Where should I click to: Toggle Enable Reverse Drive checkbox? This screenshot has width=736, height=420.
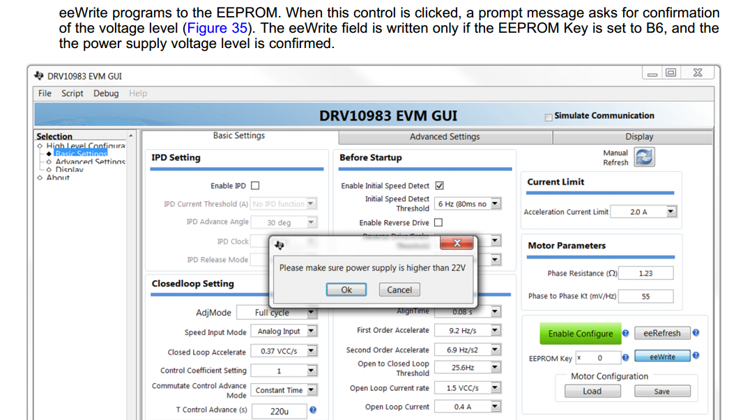click(438, 222)
